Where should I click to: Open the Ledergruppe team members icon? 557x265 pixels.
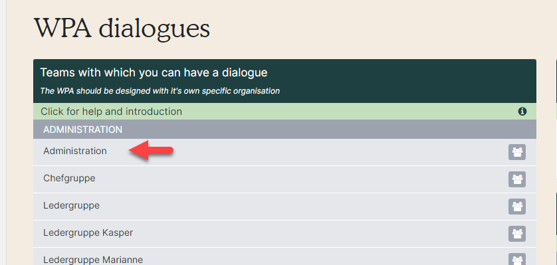tap(517, 207)
